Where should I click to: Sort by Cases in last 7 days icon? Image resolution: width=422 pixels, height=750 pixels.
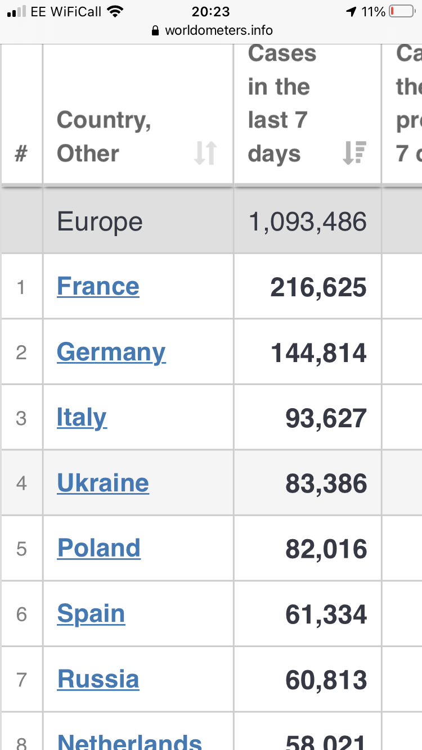point(354,153)
